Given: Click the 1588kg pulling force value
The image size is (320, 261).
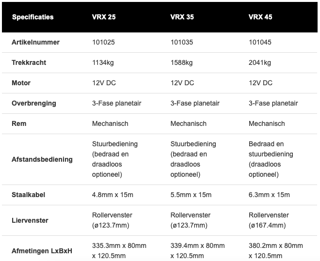Looking at the screenshot, I should click(181, 62).
